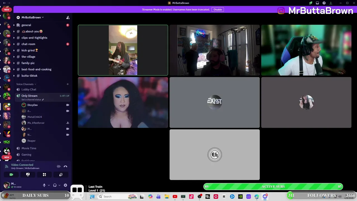Create a new voice channel with plus
Screen dimensions: 357x201
point(67,84)
